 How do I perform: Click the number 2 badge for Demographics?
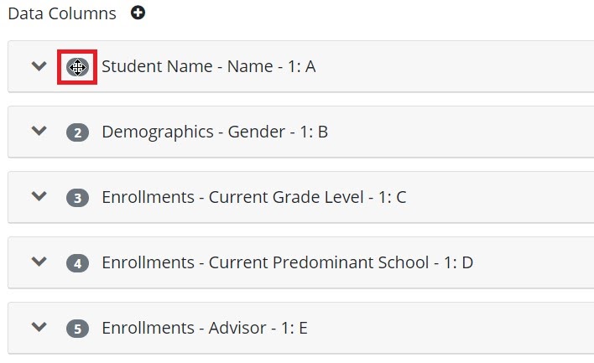pos(77,132)
